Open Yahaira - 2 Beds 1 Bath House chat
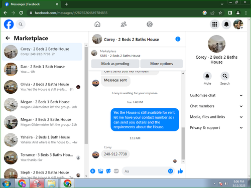The width and height of the screenshot is (251, 188). pyautogui.click(x=42, y=140)
